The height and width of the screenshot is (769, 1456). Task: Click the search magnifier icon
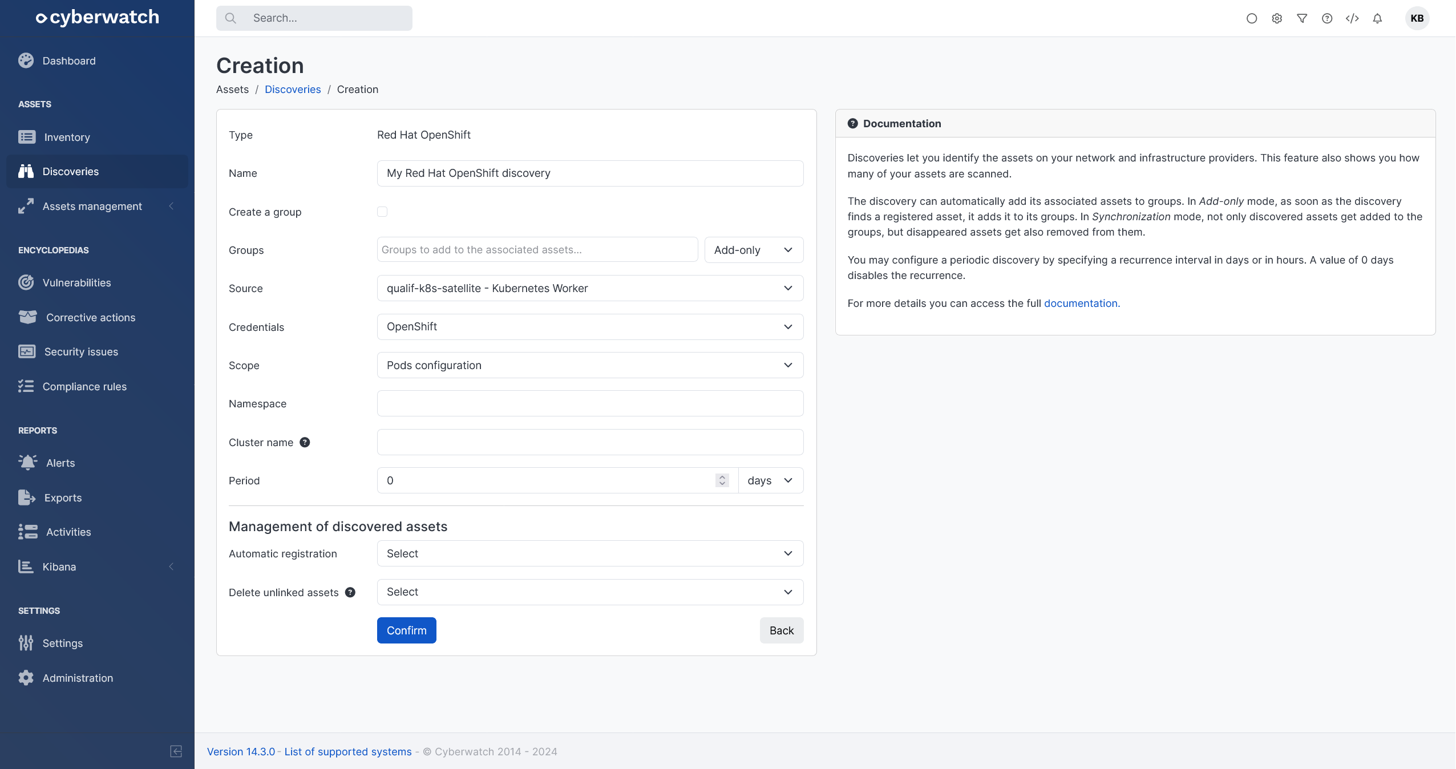230,18
